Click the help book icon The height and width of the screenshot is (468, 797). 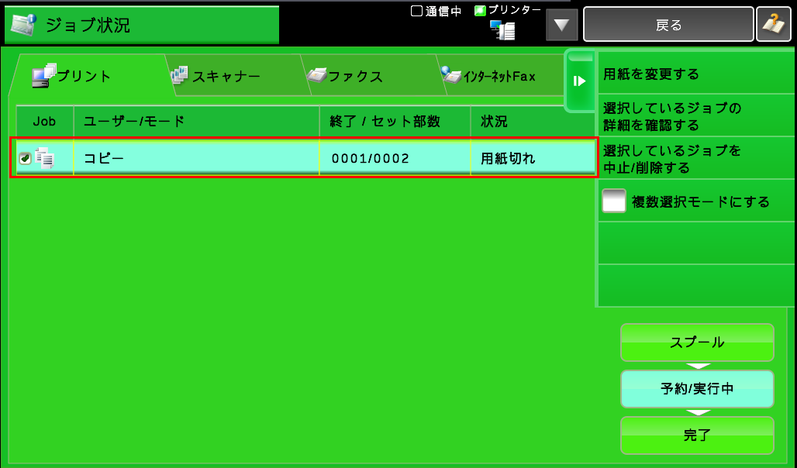(x=773, y=25)
